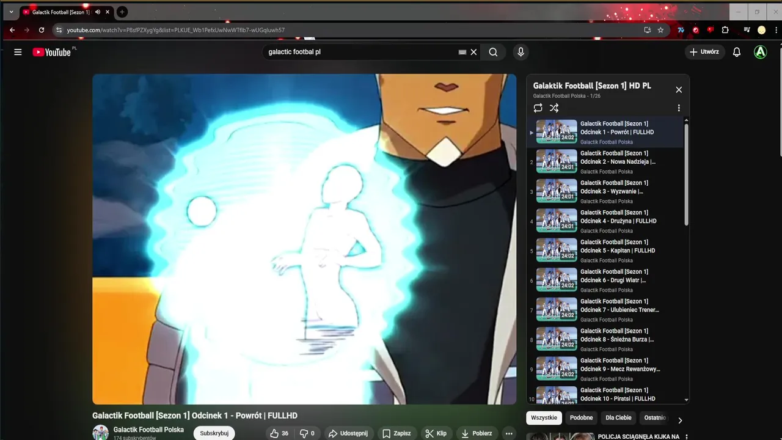782x440 pixels.
Task: Open Odcinek 4 - Drużyna playlist entry
Action: 606,221
